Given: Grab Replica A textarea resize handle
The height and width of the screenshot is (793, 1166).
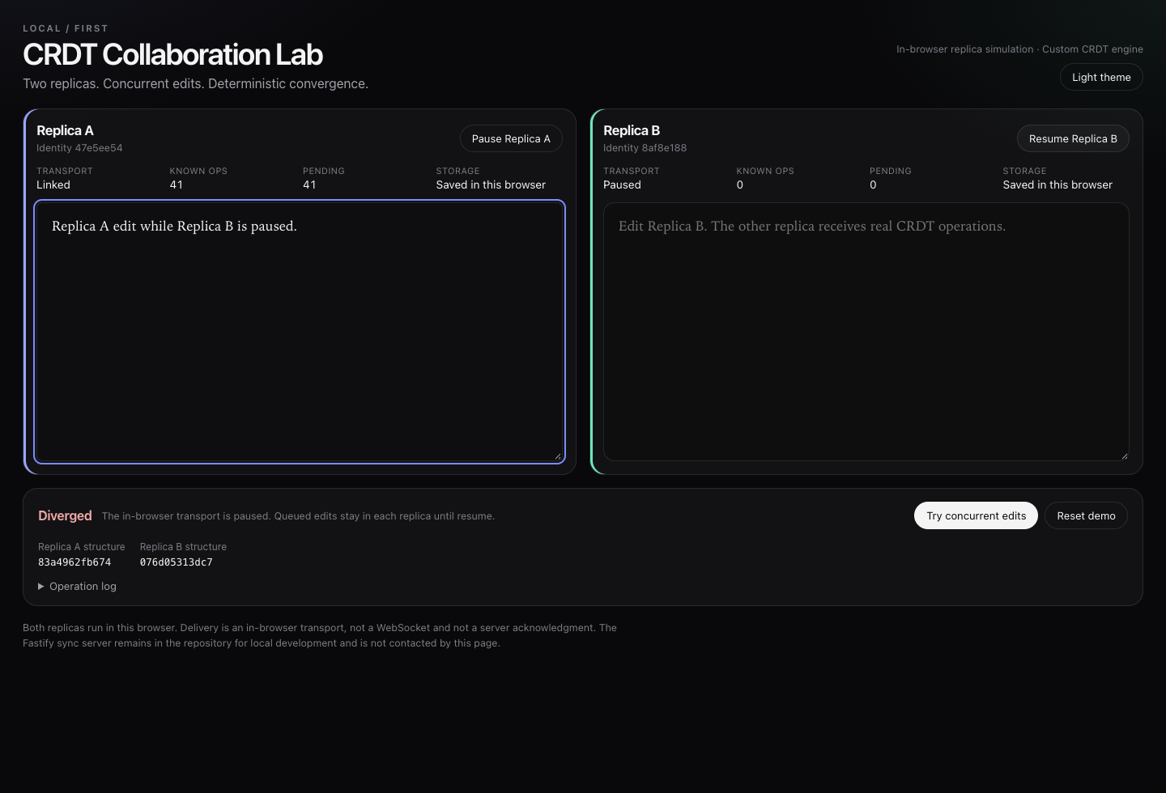Looking at the screenshot, I should [557, 456].
